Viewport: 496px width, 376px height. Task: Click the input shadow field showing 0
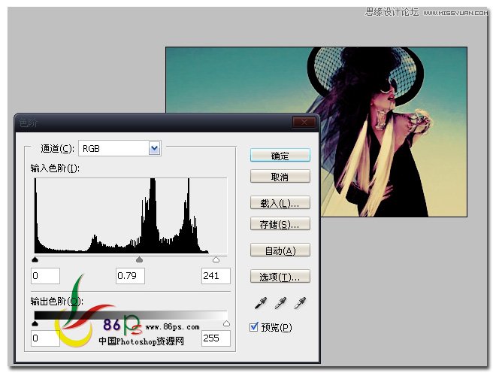tap(45, 276)
